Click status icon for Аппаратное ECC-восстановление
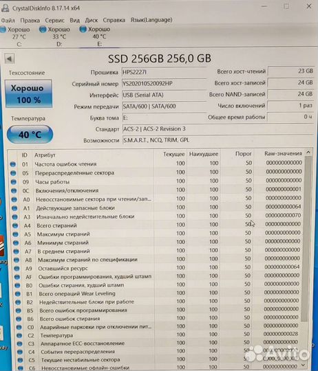Screen dimensions: 318x371 (19, 344)
